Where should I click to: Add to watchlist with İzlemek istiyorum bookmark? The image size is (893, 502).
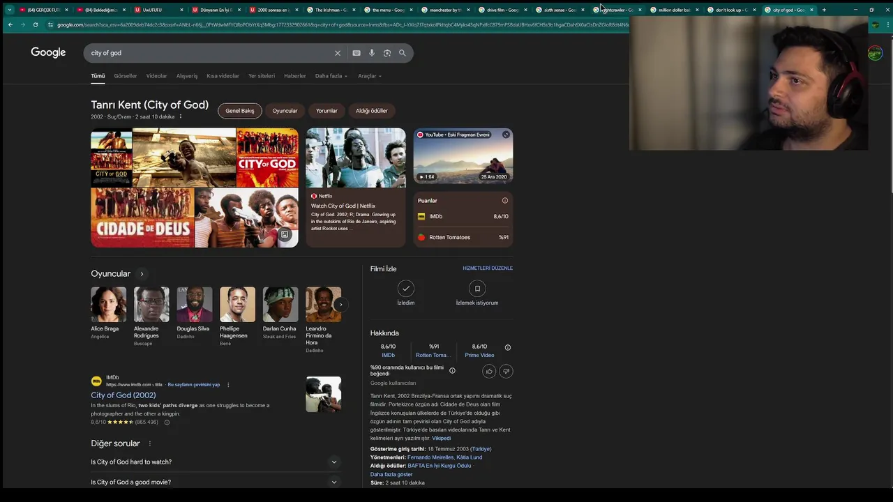point(477,288)
